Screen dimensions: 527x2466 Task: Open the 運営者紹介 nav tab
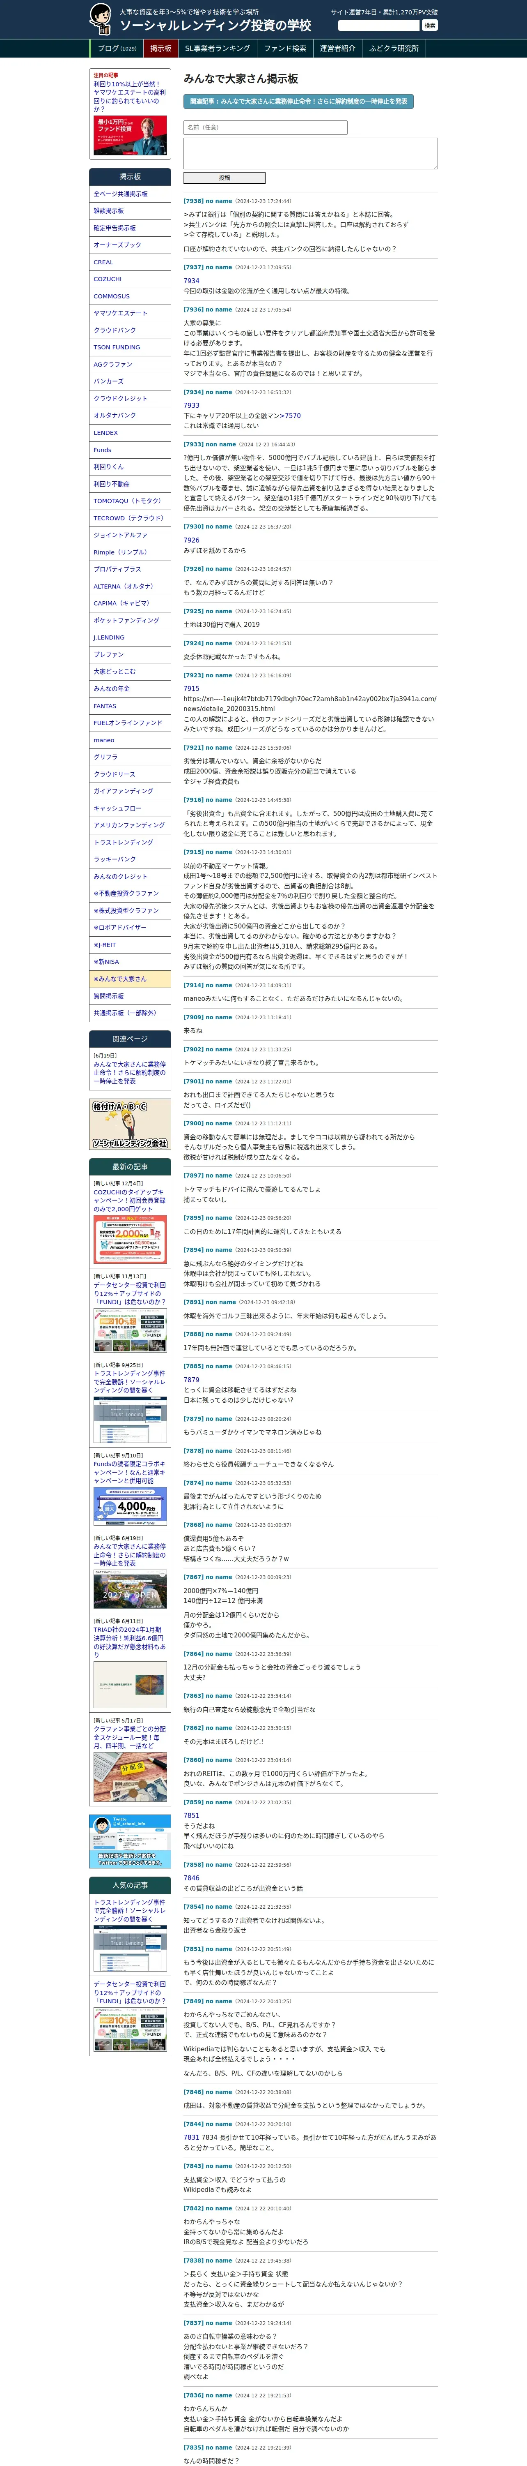click(338, 49)
